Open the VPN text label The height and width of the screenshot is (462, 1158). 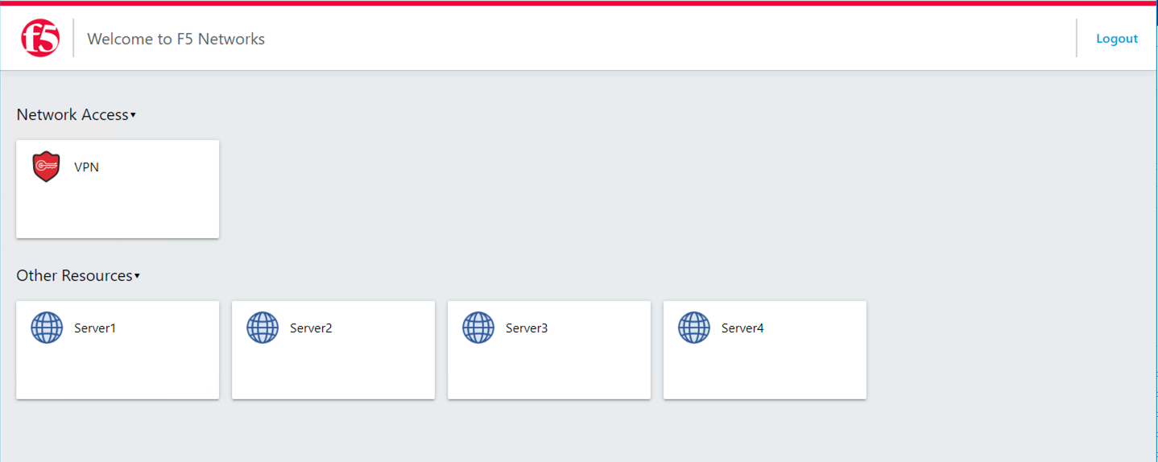86,167
